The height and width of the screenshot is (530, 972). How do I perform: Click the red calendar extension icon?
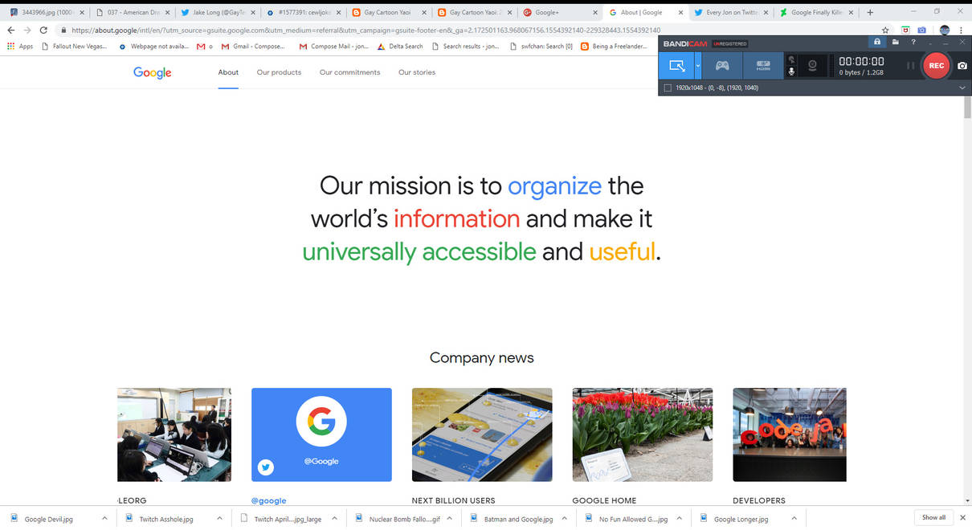[x=906, y=30]
